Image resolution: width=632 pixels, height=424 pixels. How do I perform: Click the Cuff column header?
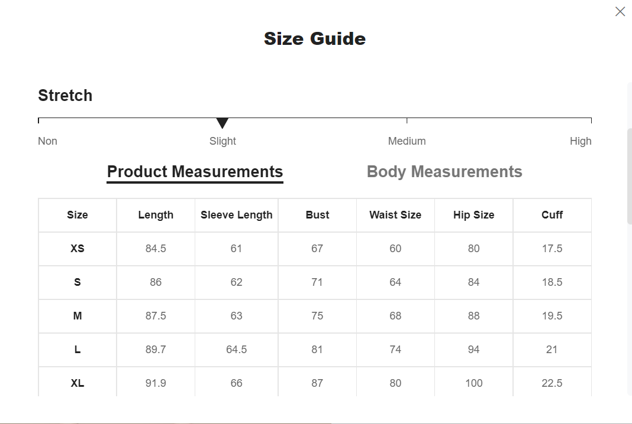tap(552, 215)
